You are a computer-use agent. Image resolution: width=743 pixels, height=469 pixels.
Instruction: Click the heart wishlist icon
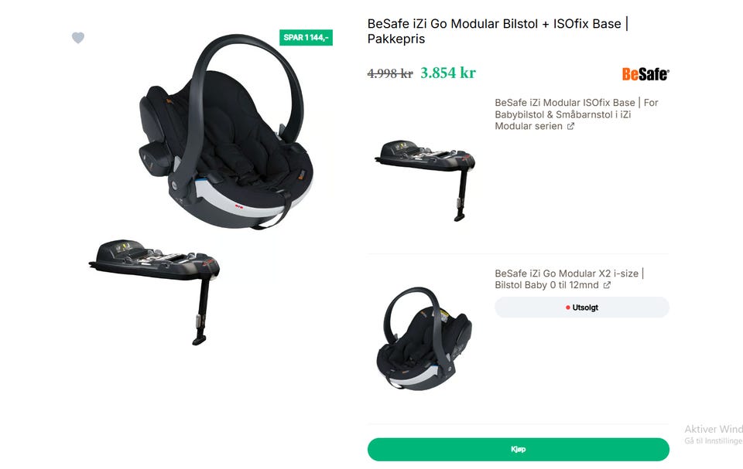pos(78,37)
